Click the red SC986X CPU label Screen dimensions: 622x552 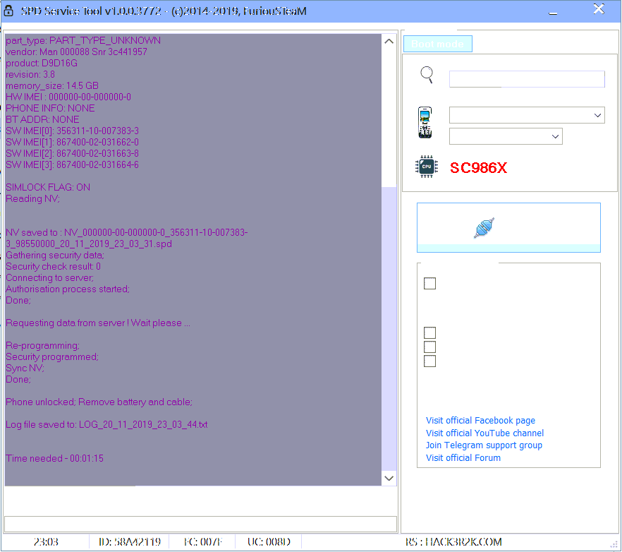[478, 168]
